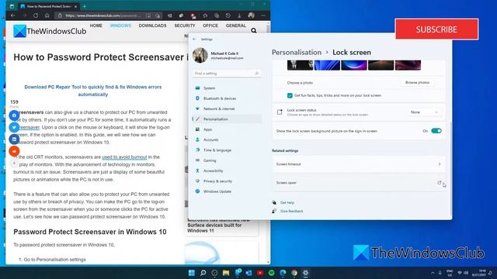Screen dimensions: 497x279
Task: Open Screen timeout related setting
Action: tap(359, 164)
